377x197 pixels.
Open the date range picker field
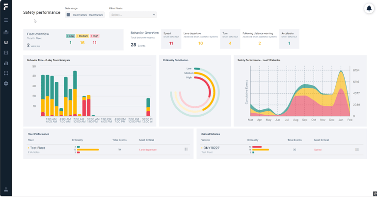click(85, 15)
